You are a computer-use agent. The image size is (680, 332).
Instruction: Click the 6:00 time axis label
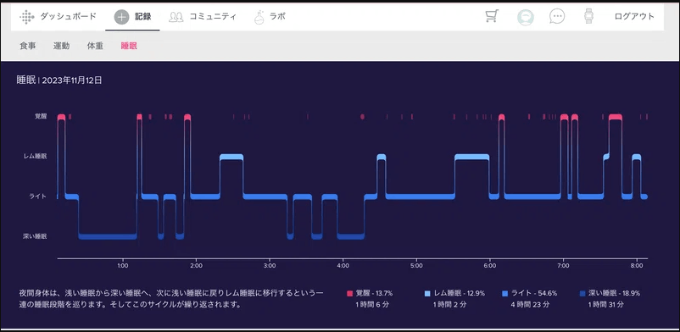coord(489,265)
